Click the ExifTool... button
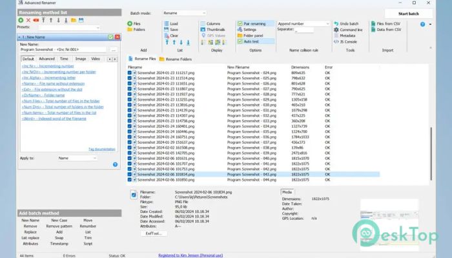 coord(154,233)
